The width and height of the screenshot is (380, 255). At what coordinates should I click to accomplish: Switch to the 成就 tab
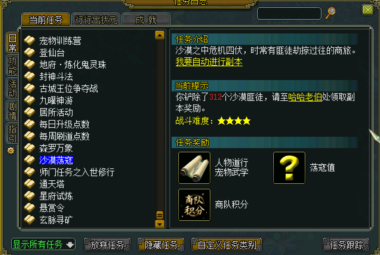146,20
